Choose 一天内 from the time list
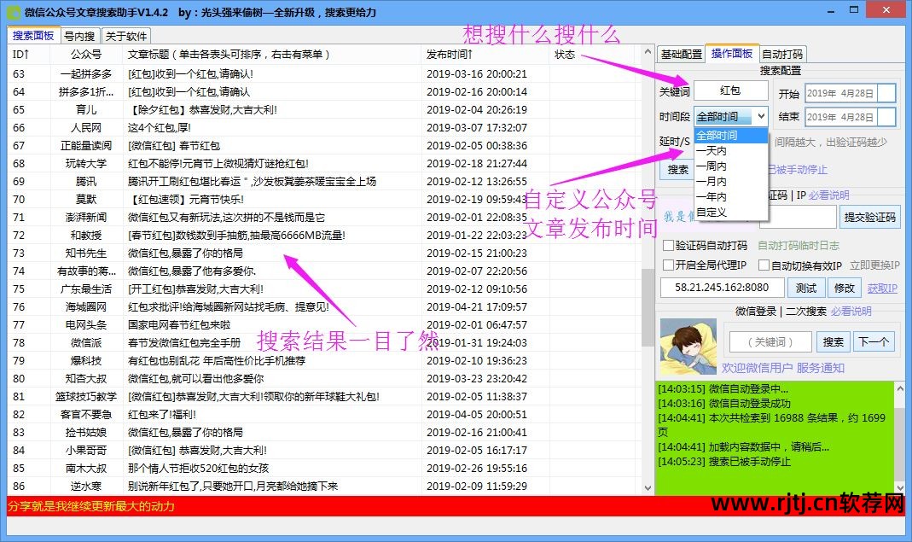Viewport: 912px width, 542px height. pyautogui.click(x=731, y=151)
